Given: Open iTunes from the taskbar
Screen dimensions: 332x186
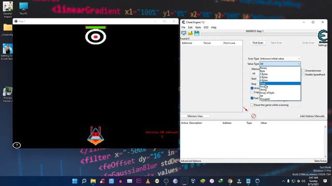Looking at the screenshot, I should point(212,181).
